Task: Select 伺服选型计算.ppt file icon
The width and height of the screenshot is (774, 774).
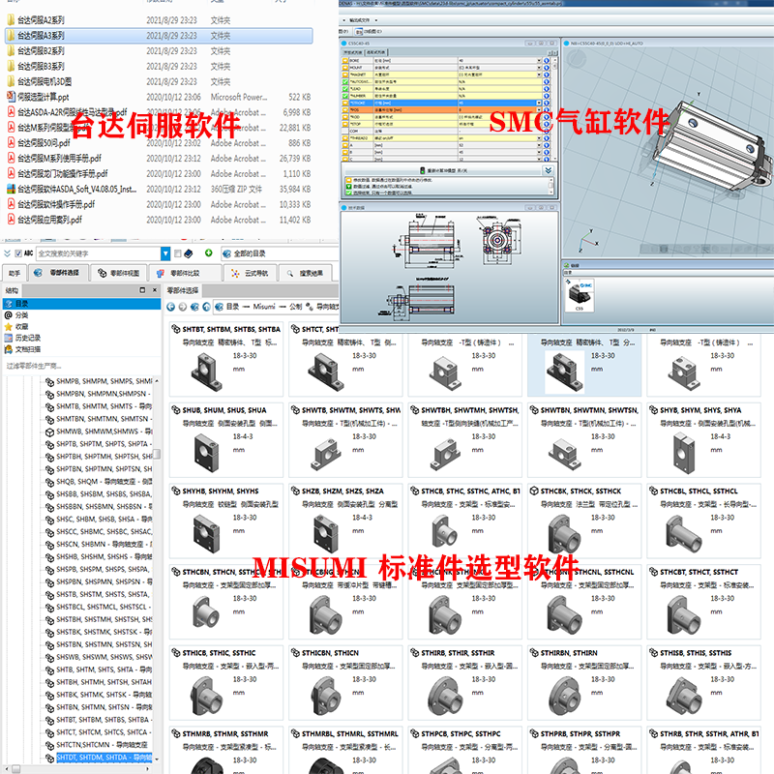Action: coord(11,97)
